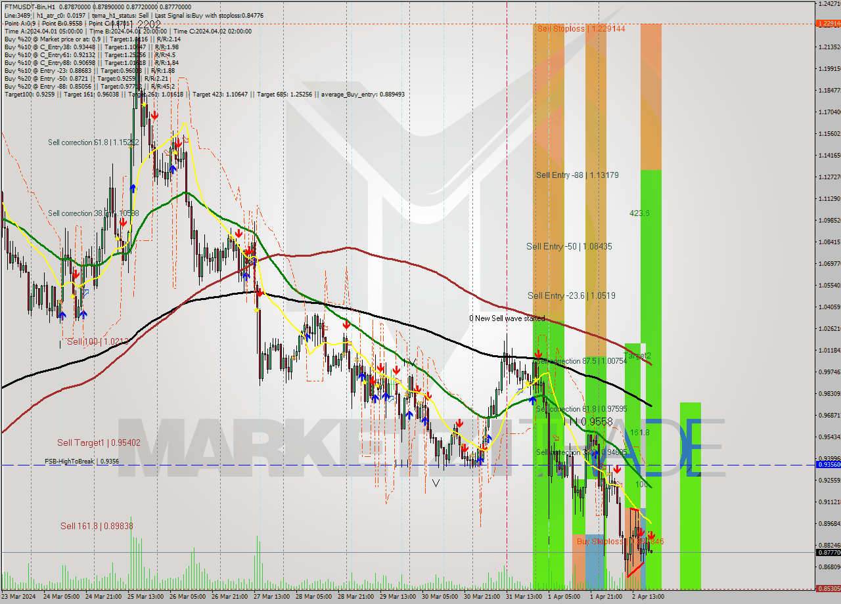Viewport: 841px width, 604px height.
Task: Click the 'Buy %10 @ C_Entry88: 0.90698' row
Action: [91, 62]
